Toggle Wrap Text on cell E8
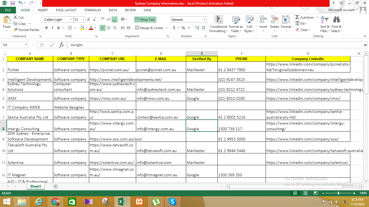Viewport: 369px width, 207px height. (146, 19)
